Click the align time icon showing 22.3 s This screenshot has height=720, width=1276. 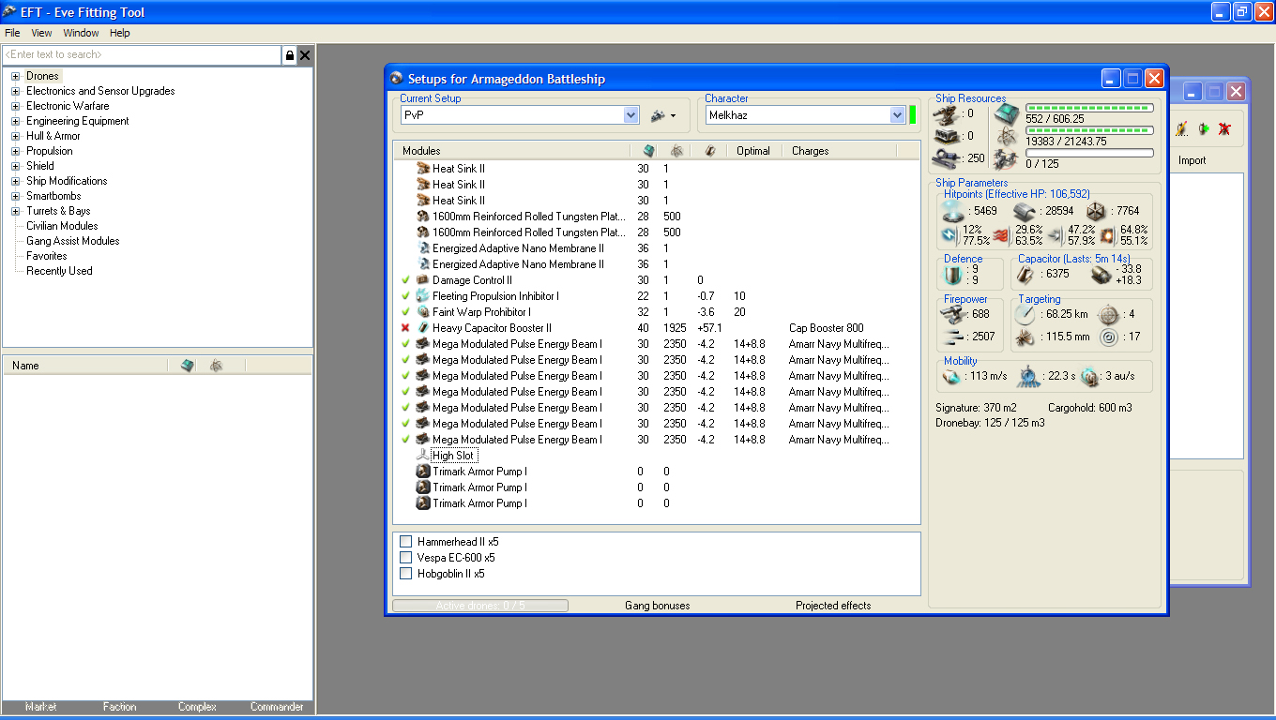coord(1027,376)
